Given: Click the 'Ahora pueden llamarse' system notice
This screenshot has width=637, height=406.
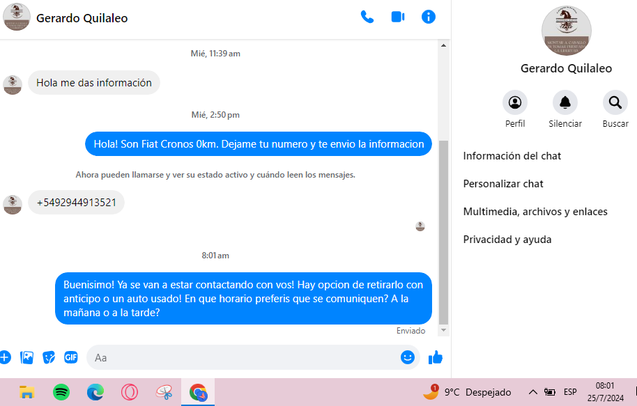Looking at the screenshot, I should [x=215, y=175].
